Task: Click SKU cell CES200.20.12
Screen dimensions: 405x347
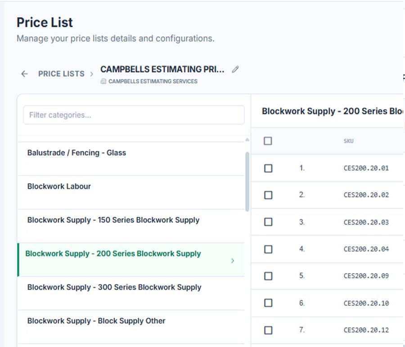Action: (366, 330)
